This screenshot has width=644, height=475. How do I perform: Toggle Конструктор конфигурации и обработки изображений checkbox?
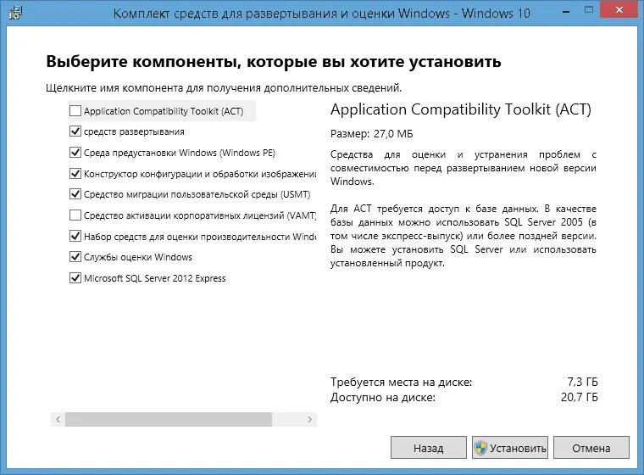(x=75, y=174)
